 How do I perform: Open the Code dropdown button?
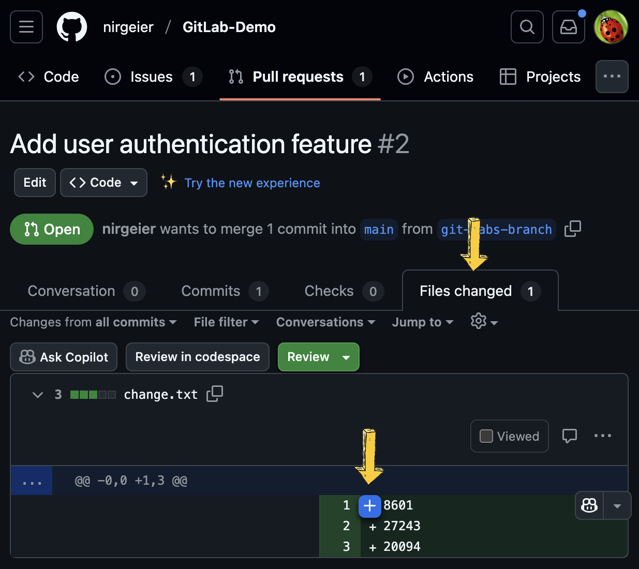(x=103, y=183)
